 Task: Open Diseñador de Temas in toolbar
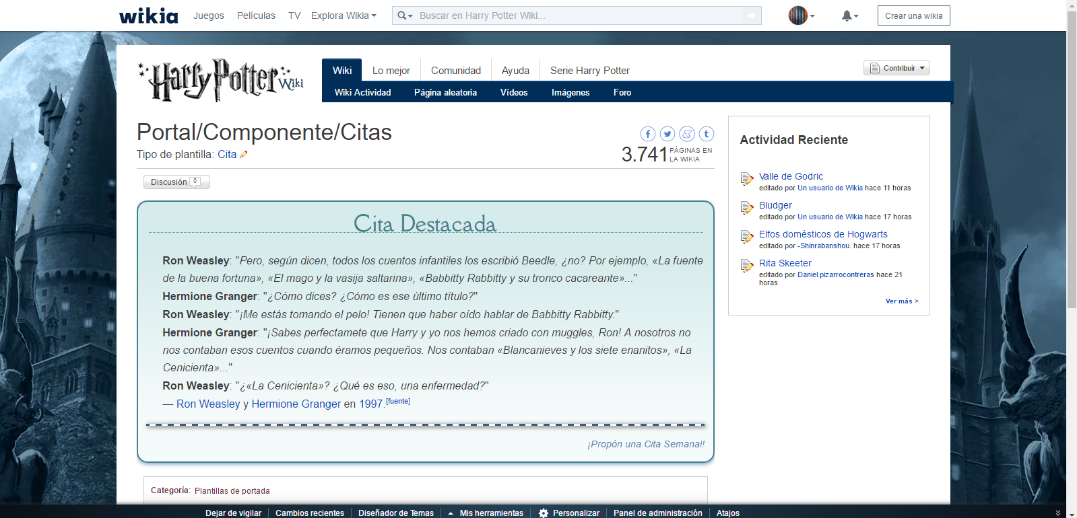(x=396, y=513)
